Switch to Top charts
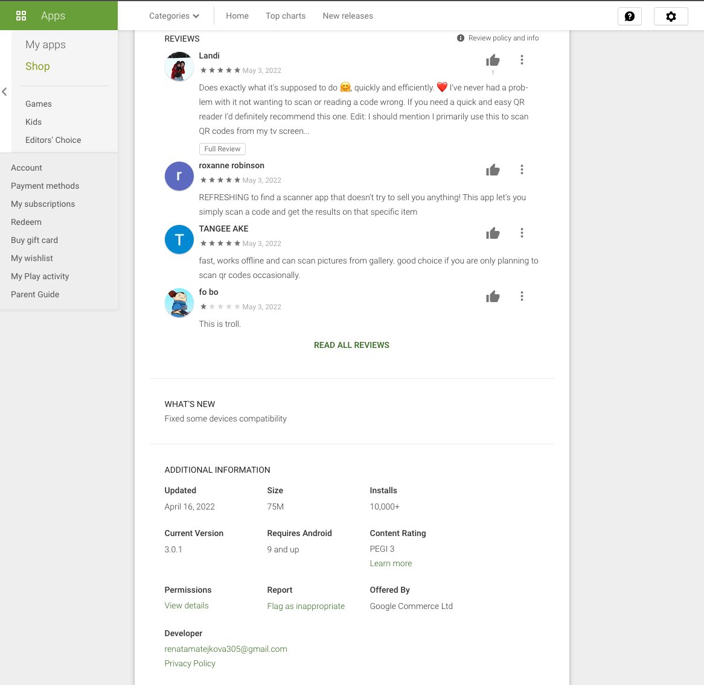Image resolution: width=704 pixels, height=685 pixels. point(286,16)
